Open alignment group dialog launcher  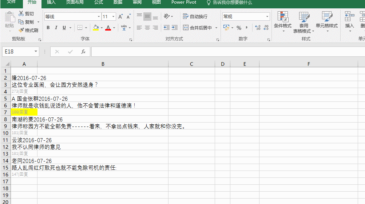[x=218, y=40]
